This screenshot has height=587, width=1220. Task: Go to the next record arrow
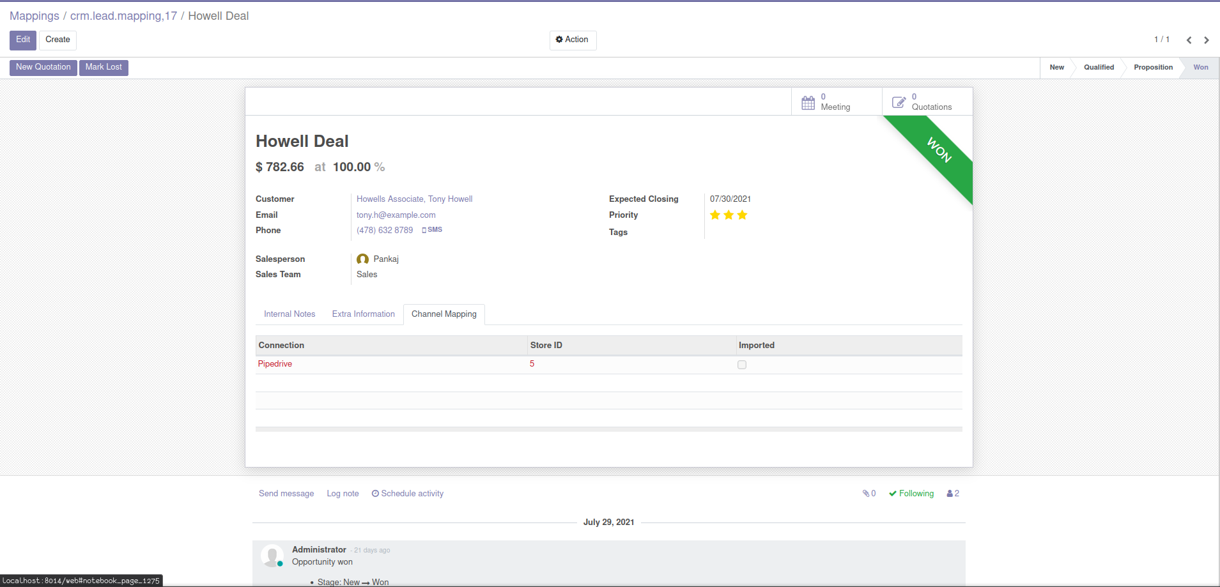[1207, 40]
